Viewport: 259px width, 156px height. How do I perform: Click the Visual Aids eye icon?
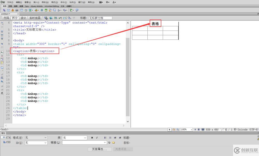point(69,18)
